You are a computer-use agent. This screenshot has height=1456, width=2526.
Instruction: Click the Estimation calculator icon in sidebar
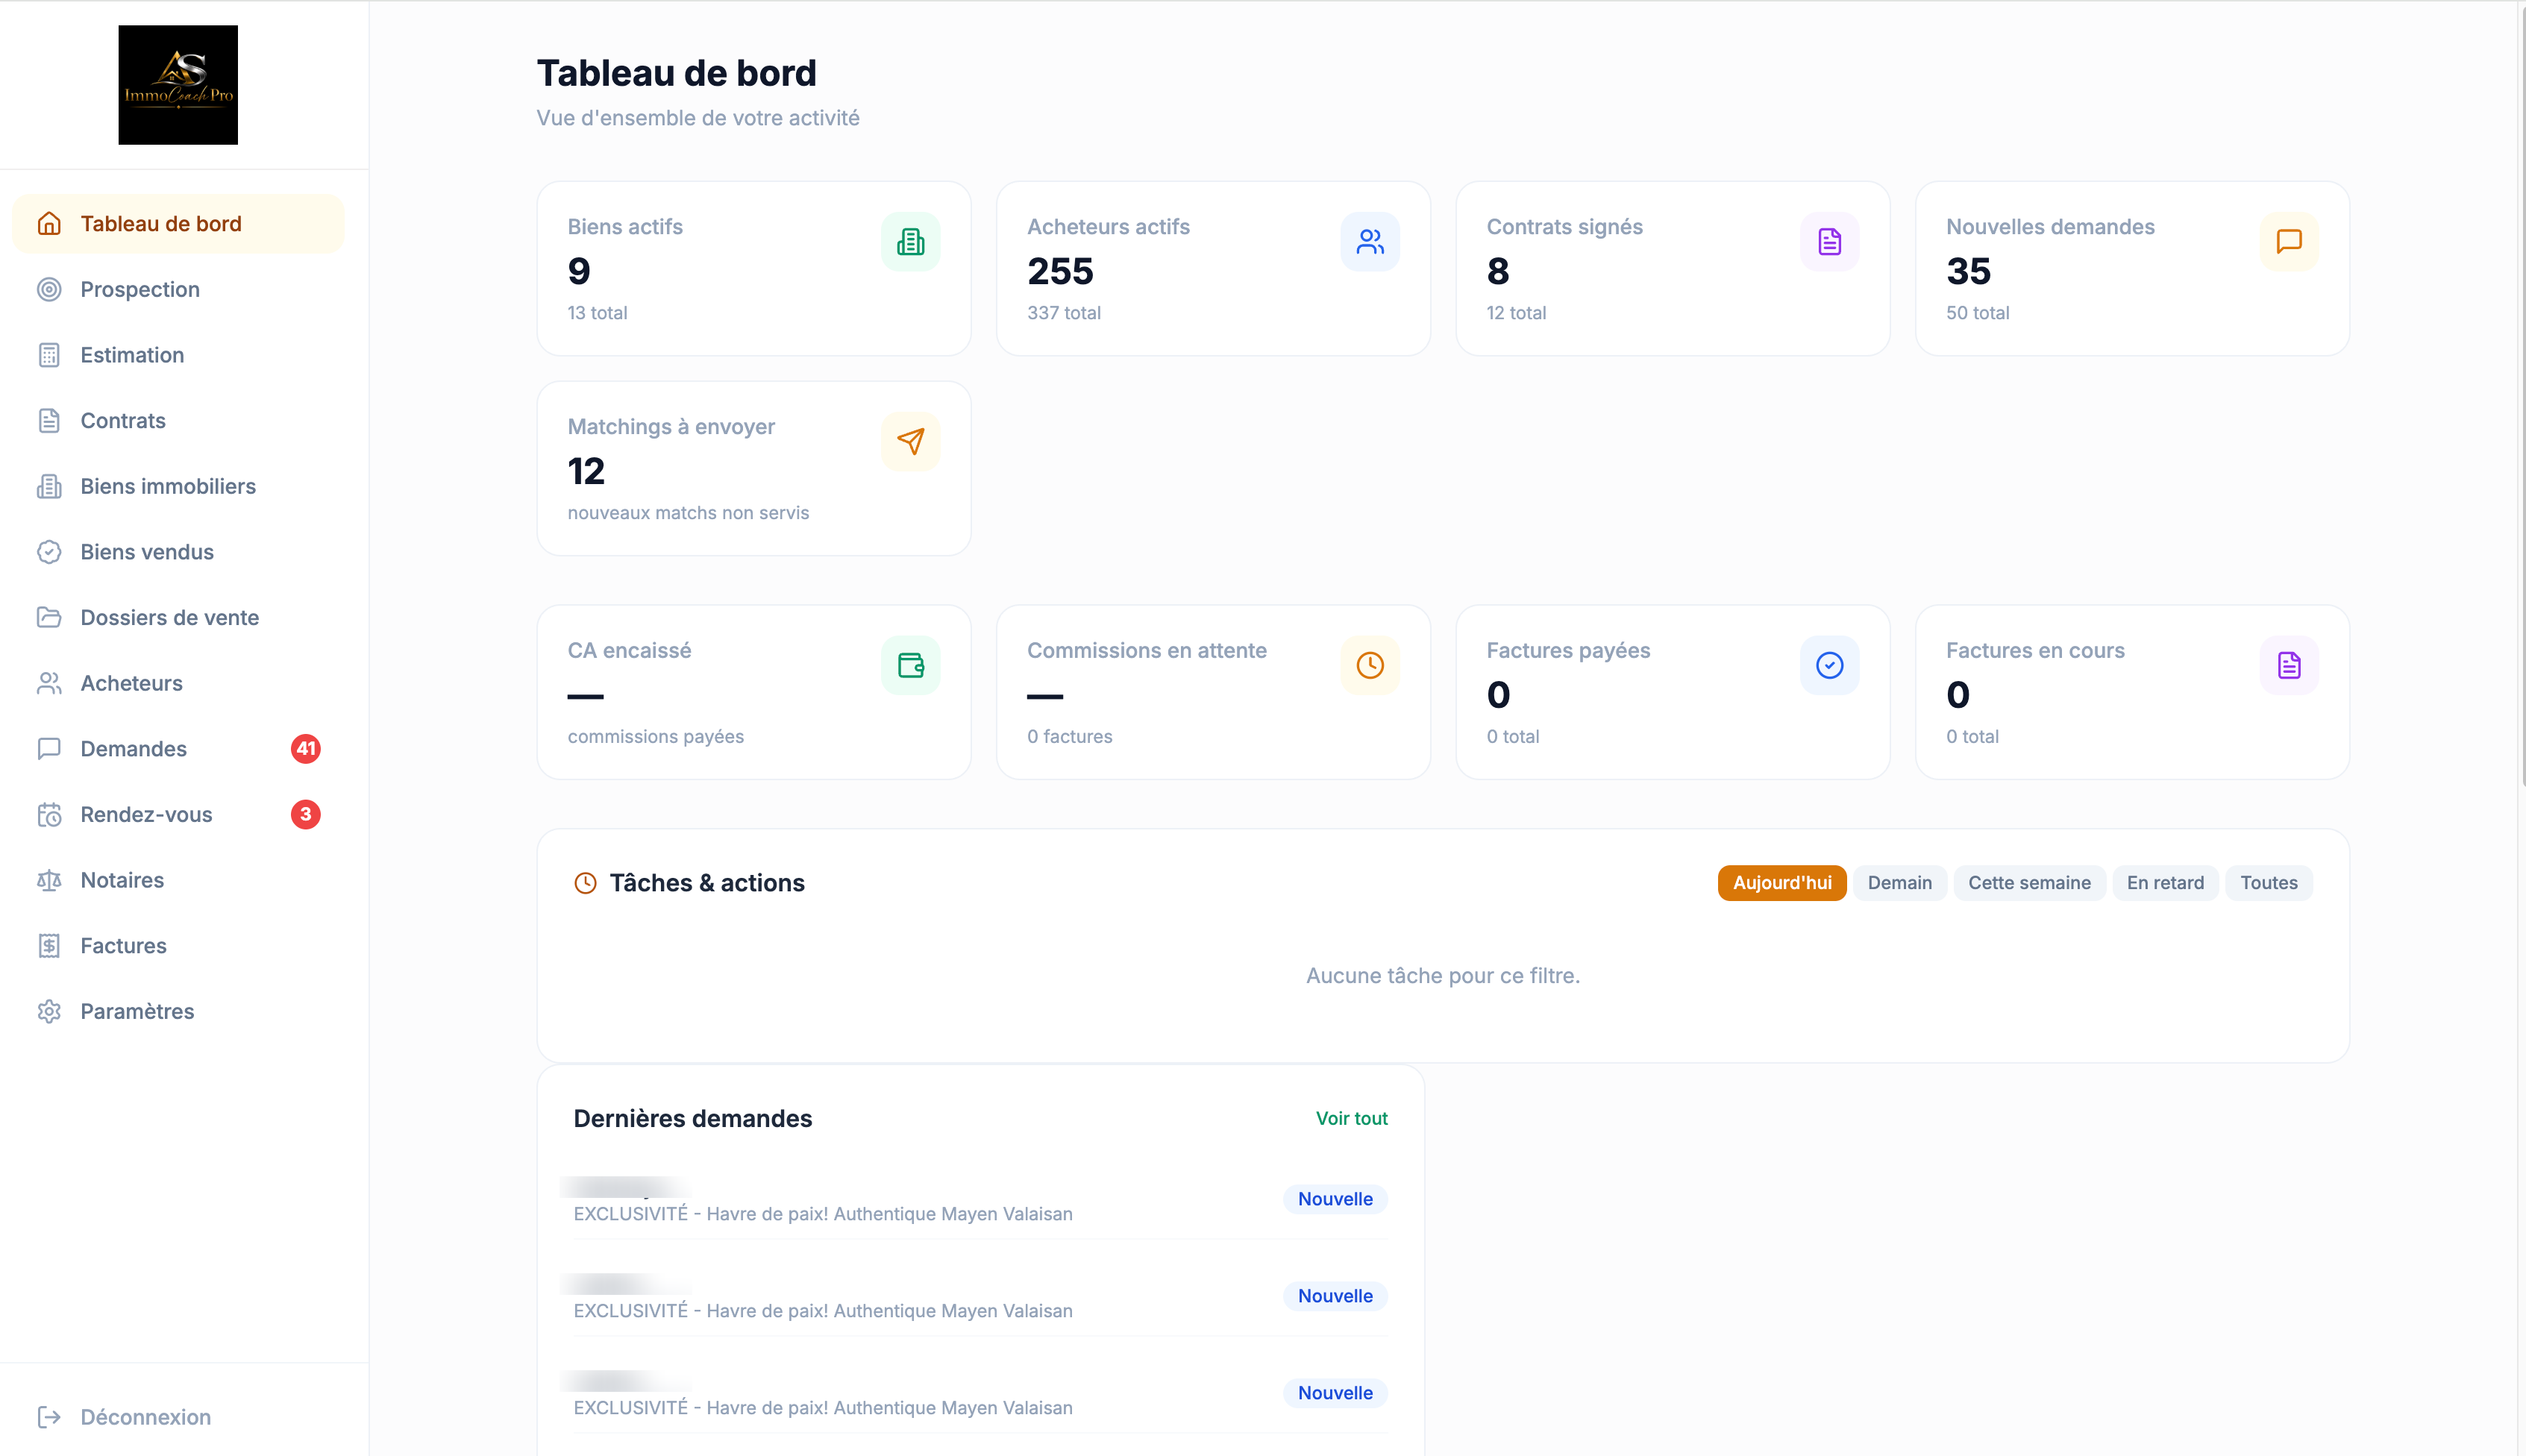[x=49, y=355]
